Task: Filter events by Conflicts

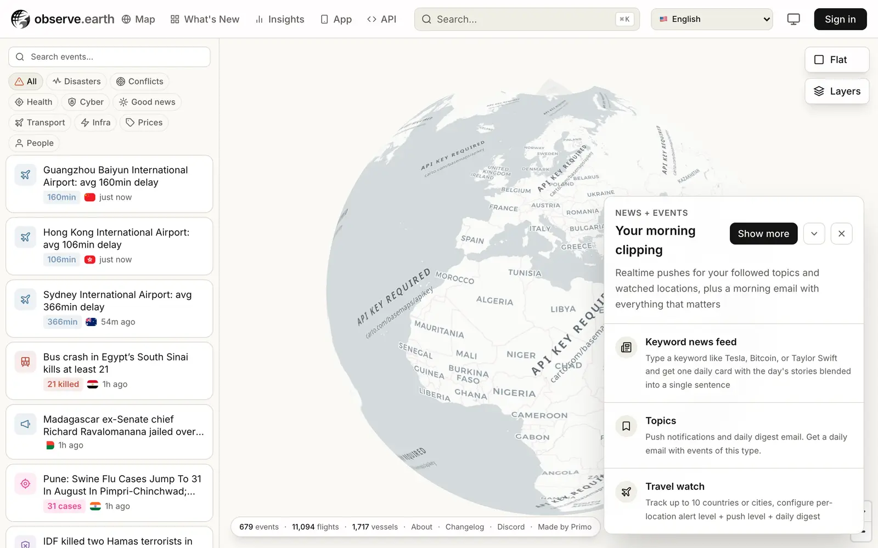Action: point(139,82)
